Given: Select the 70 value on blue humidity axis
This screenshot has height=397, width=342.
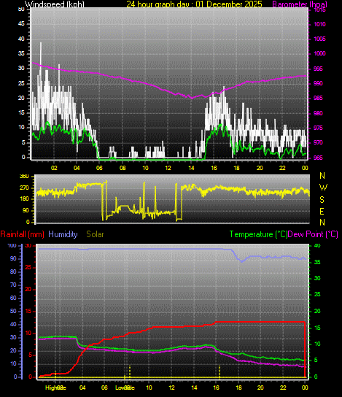Looking at the screenshot, I should pos(13,285).
